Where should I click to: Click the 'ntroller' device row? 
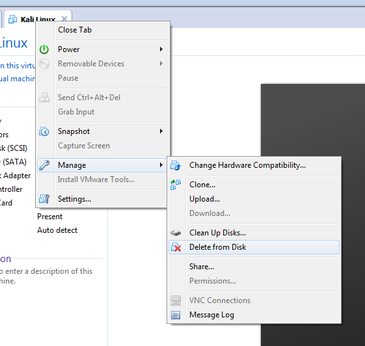pos(11,189)
